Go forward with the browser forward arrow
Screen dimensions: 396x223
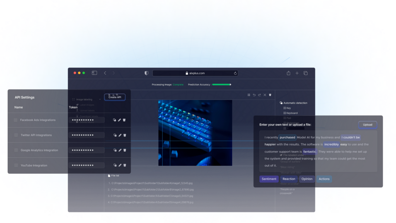(x=114, y=73)
